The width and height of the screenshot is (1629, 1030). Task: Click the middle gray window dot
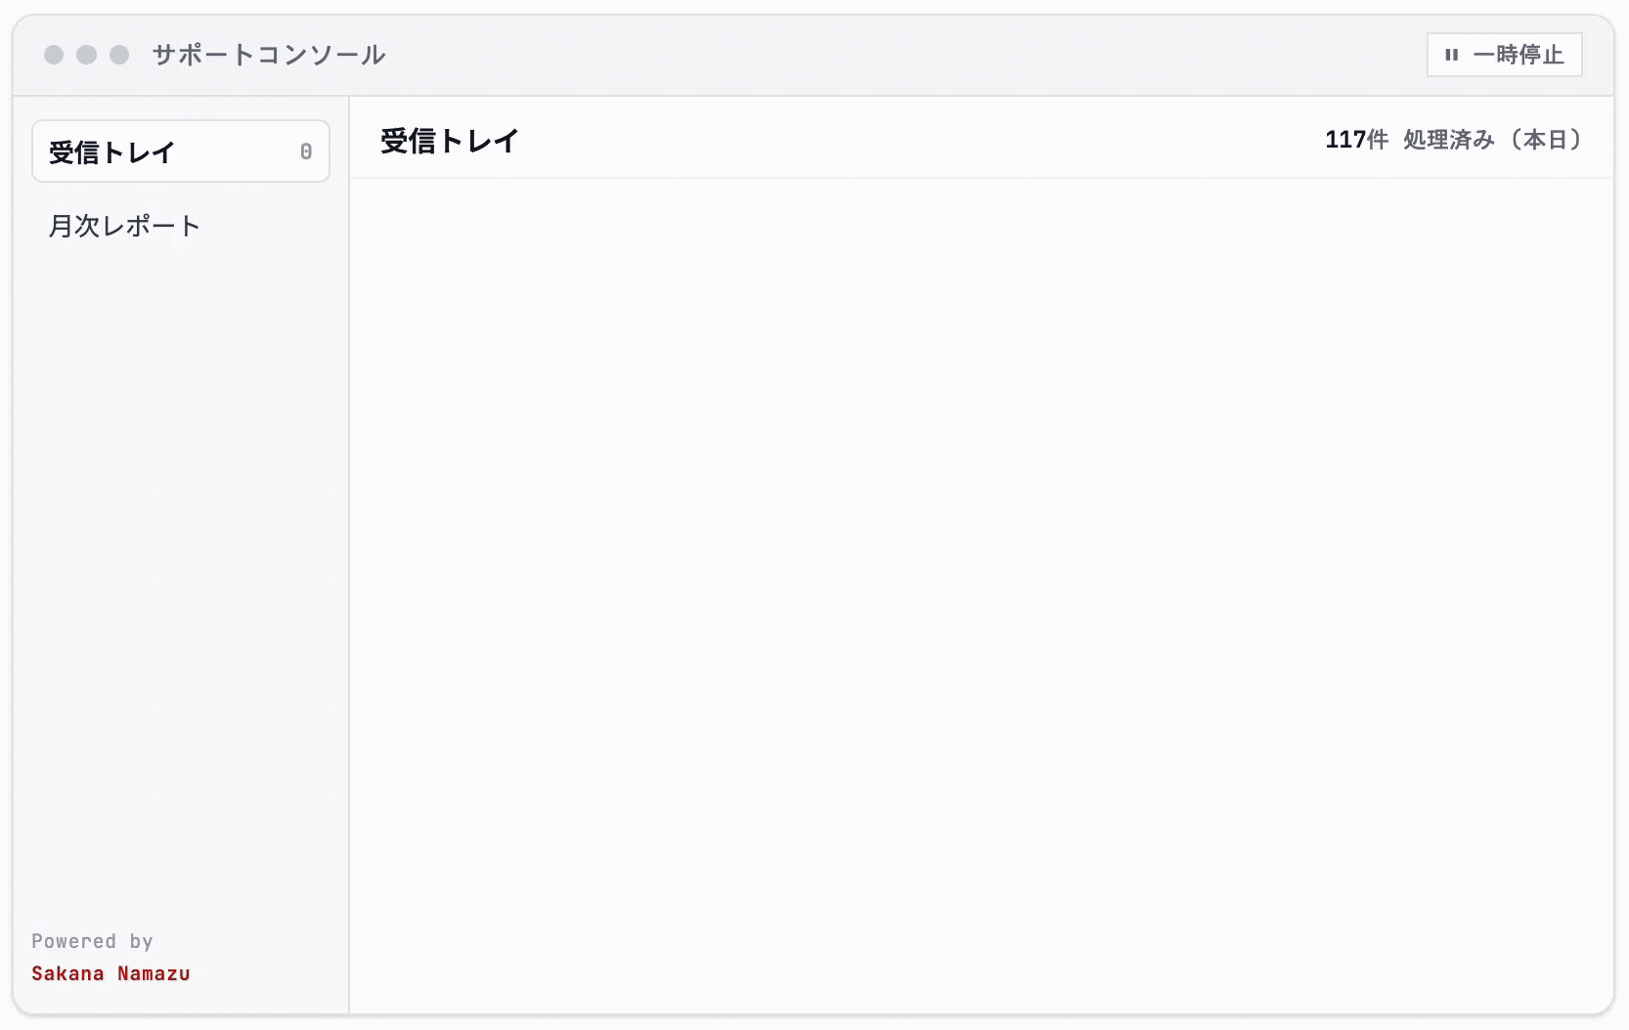(x=87, y=55)
